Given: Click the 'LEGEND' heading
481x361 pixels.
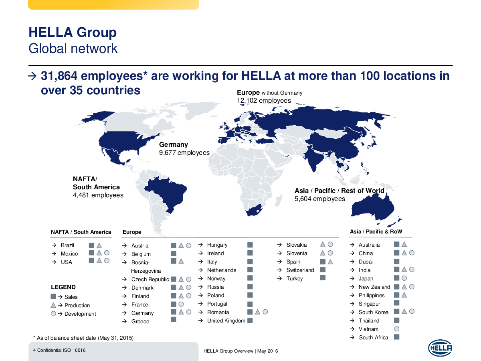Looking at the screenshot, I should click(x=63, y=287).
